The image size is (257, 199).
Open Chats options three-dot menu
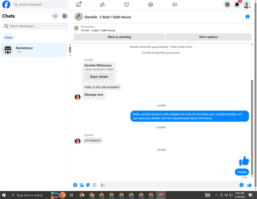pyautogui.click(x=55, y=16)
